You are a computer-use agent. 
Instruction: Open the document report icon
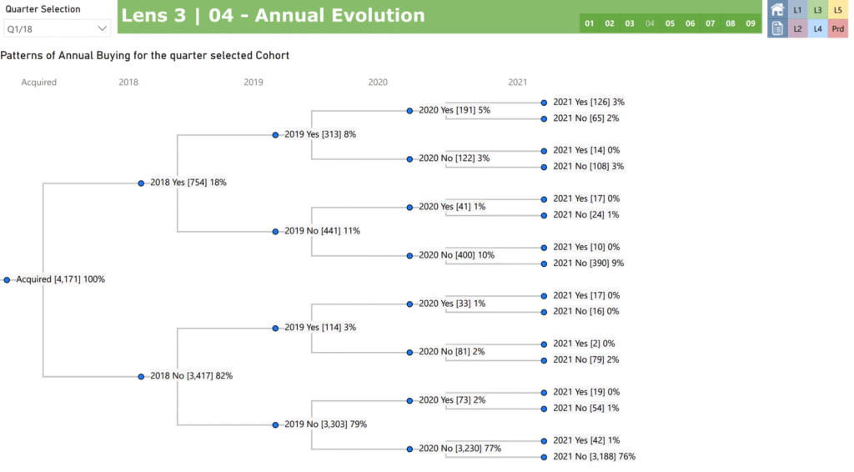point(777,28)
